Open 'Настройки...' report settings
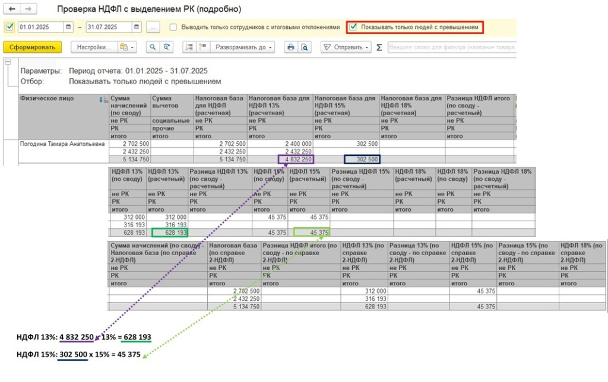Viewport: 608px width, 382px height. [x=93, y=47]
